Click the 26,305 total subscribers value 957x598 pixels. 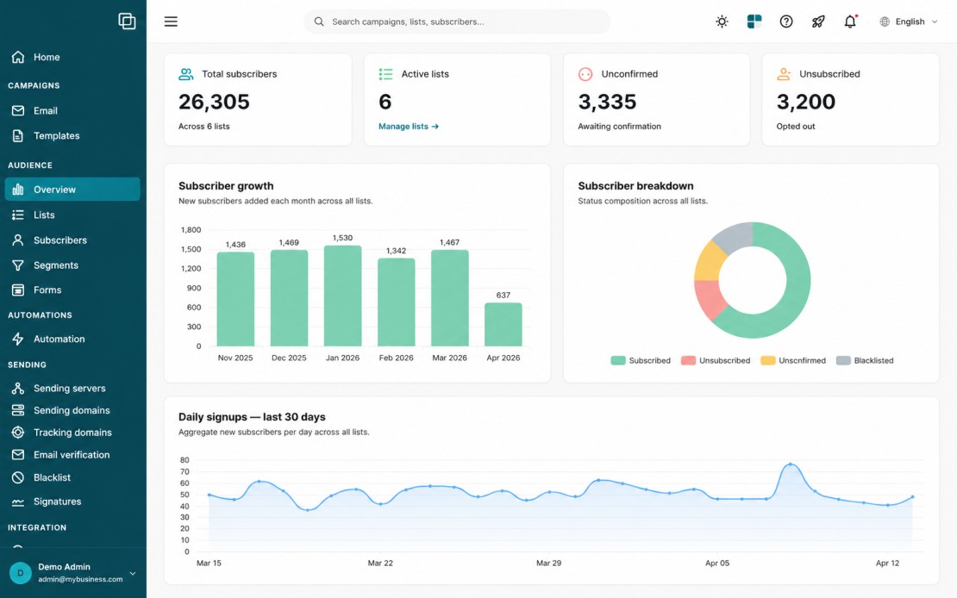tap(214, 102)
